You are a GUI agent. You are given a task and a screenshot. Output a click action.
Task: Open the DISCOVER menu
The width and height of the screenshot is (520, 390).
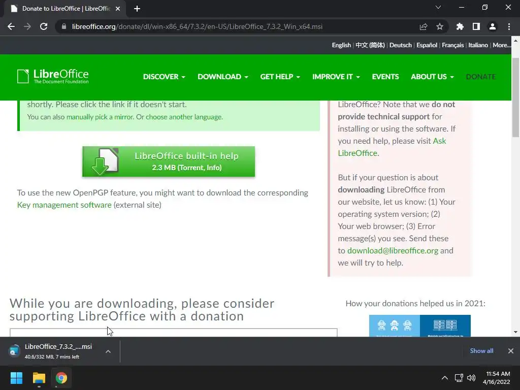click(x=164, y=77)
